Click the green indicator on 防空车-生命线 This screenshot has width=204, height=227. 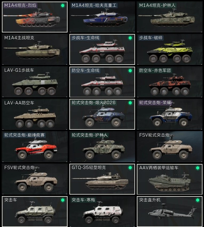coord(130,71)
